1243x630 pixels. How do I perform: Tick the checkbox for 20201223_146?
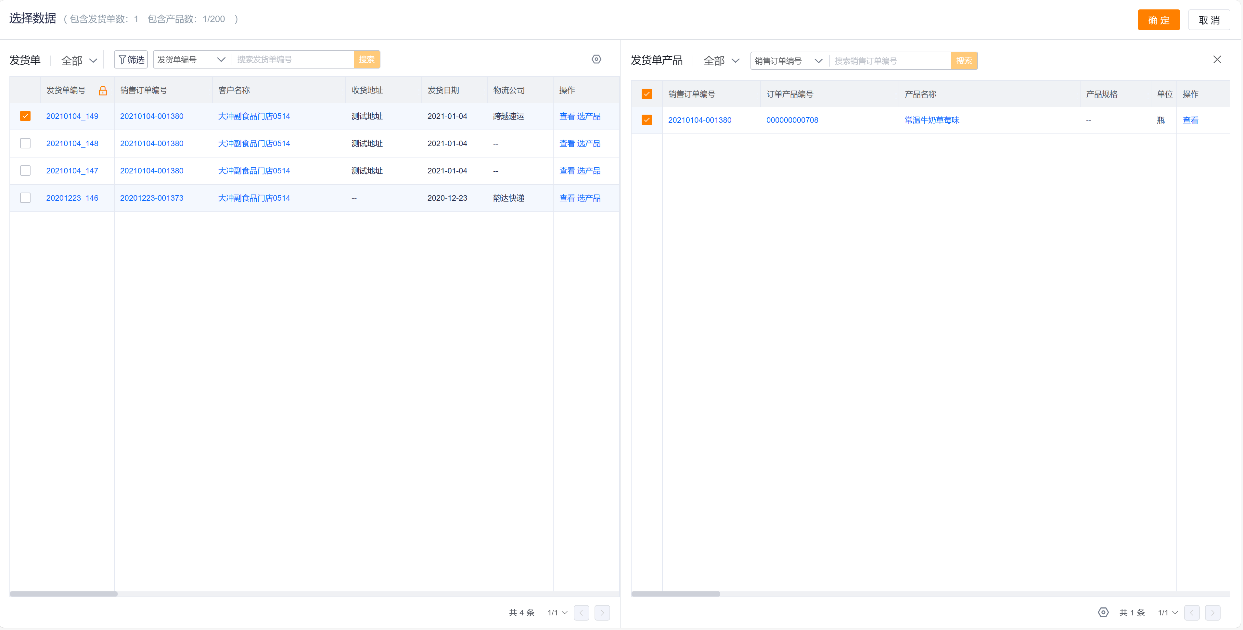26,198
